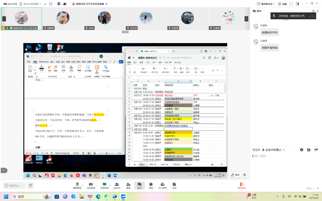Click the 录制 (Record) icon

click(x=151, y=185)
